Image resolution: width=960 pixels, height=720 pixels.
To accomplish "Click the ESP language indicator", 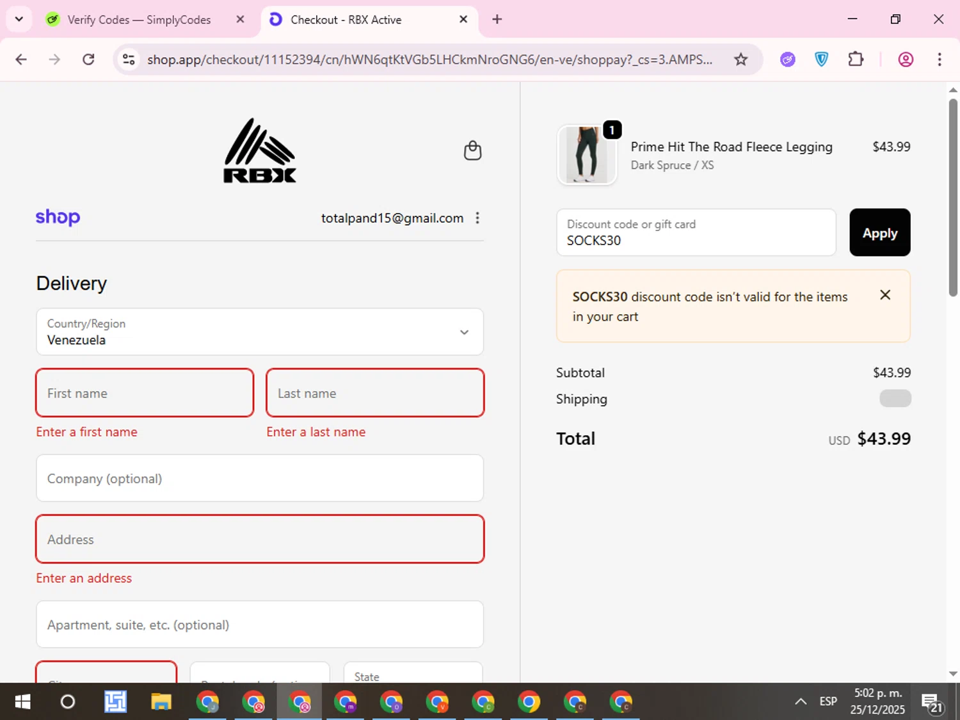I will pyautogui.click(x=828, y=701).
